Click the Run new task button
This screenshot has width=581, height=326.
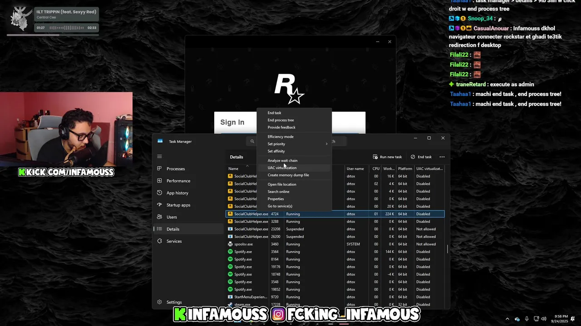(387, 157)
